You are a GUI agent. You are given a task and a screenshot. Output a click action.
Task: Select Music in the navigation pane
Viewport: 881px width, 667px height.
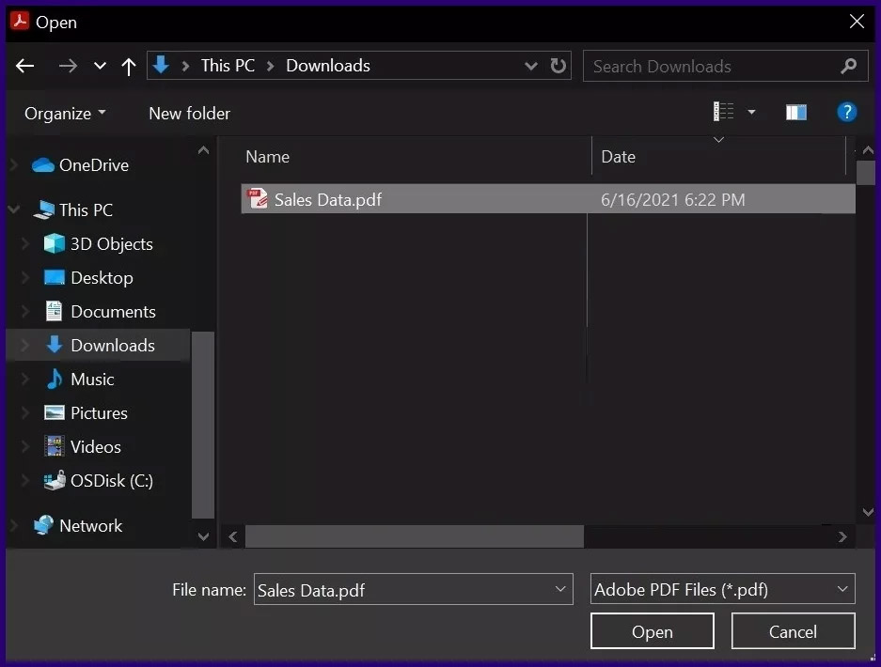pyautogui.click(x=92, y=380)
